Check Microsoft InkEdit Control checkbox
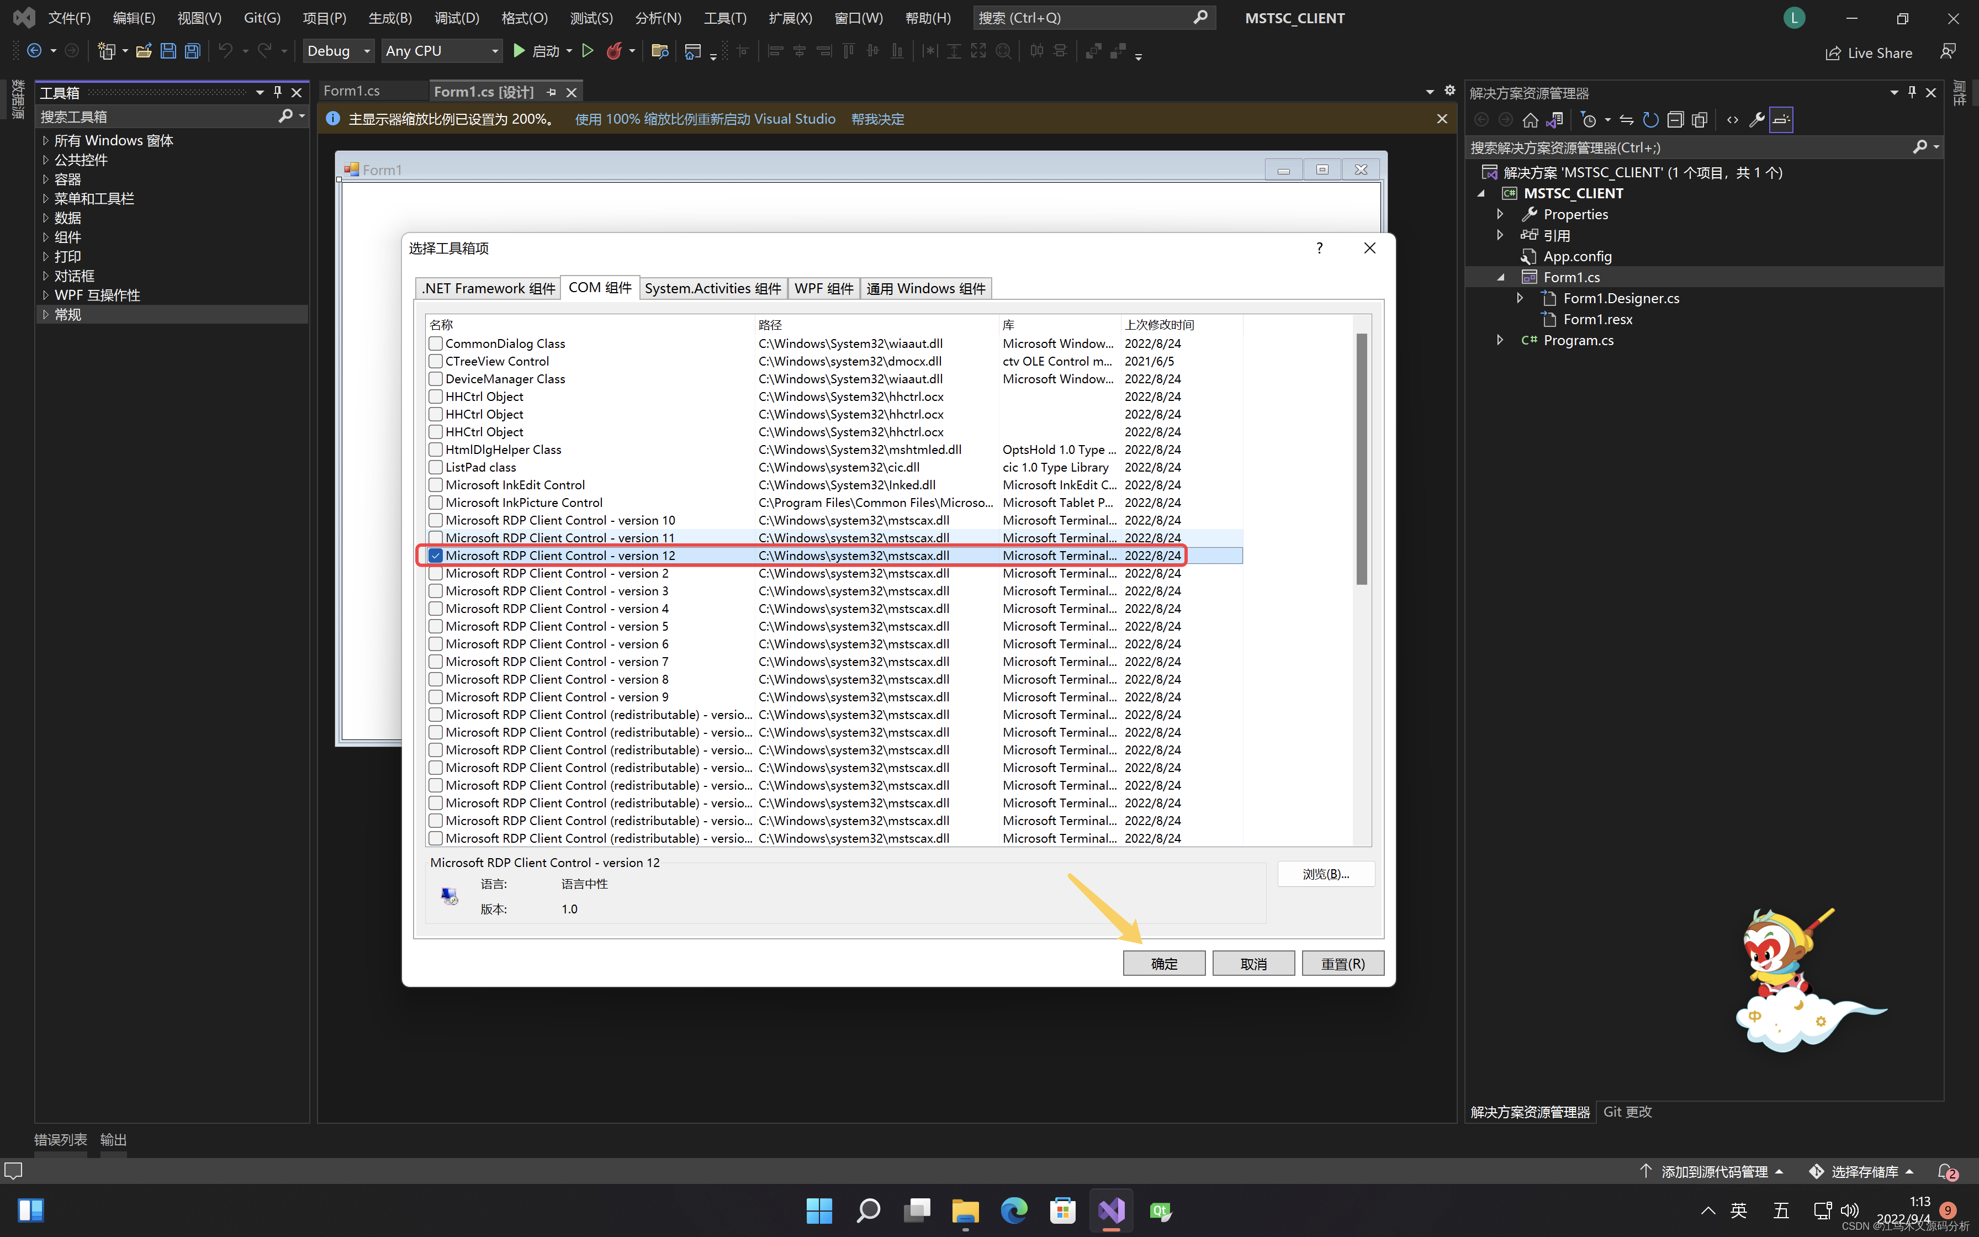This screenshot has width=1979, height=1237. [x=436, y=485]
